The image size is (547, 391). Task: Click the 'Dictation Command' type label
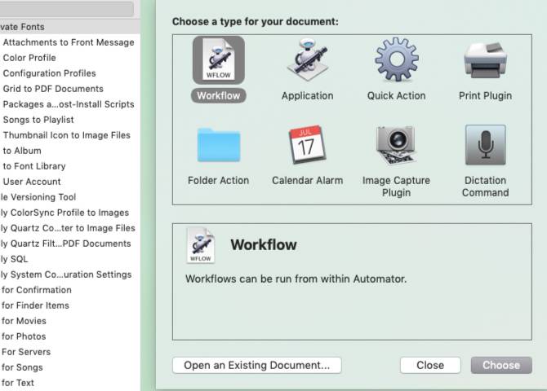coord(485,187)
